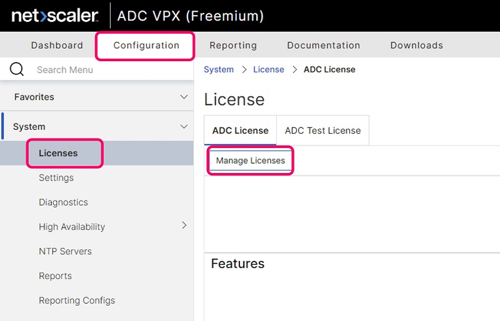The width and height of the screenshot is (500, 321).
Task: Open Diagnostics under System
Action: click(x=64, y=202)
